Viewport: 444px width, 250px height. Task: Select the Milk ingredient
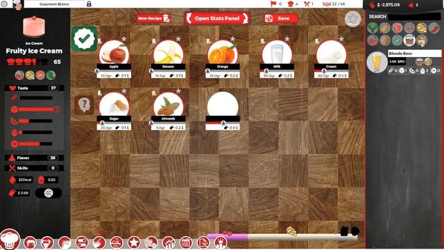(x=277, y=53)
